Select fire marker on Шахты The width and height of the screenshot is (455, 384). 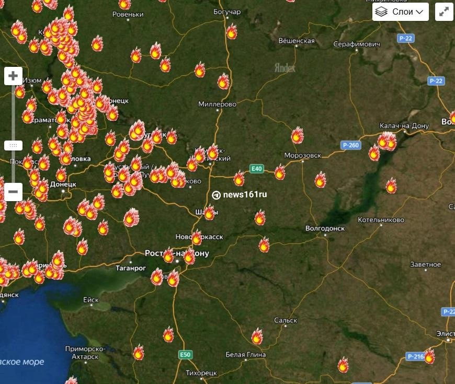point(209,213)
